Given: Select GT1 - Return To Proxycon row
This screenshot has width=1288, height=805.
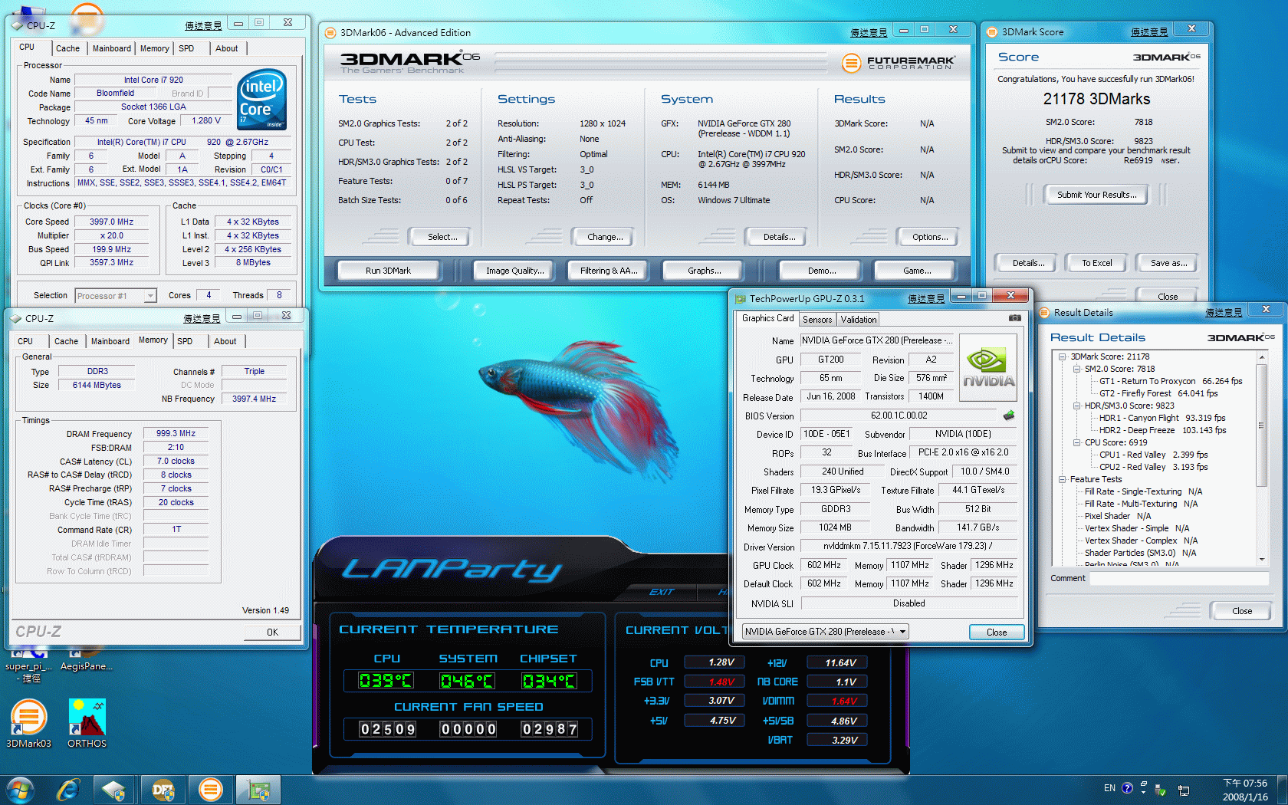Looking at the screenshot, I should (1171, 381).
